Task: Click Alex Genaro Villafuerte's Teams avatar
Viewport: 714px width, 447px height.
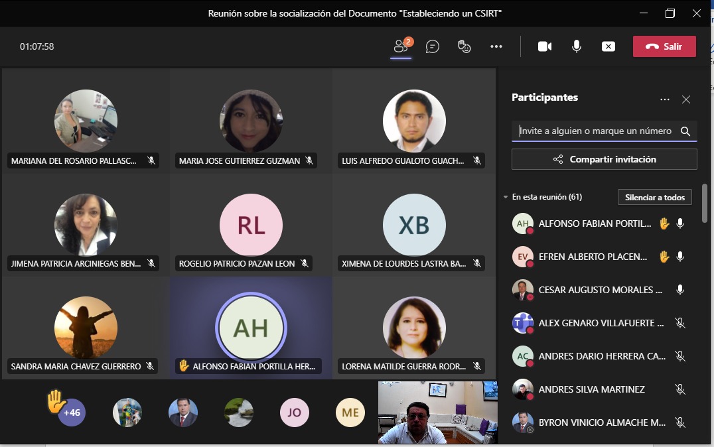Action: pyautogui.click(x=523, y=323)
